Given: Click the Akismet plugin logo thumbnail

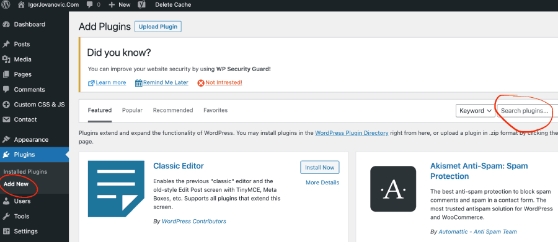Looking at the screenshot, I should pyautogui.click(x=393, y=189).
